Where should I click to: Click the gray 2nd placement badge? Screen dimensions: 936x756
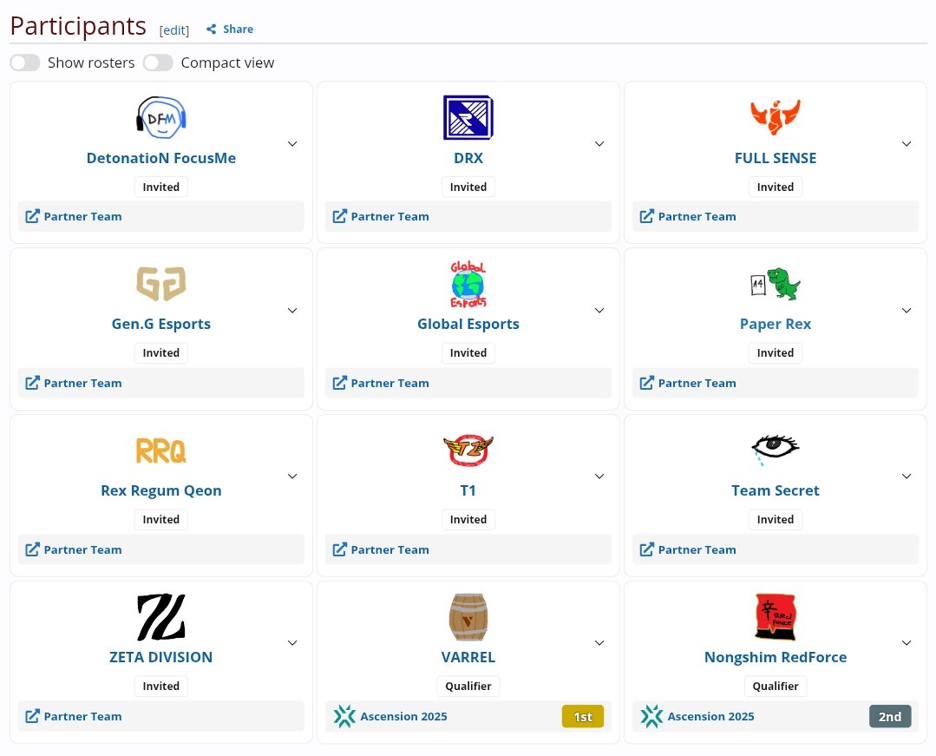point(889,717)
